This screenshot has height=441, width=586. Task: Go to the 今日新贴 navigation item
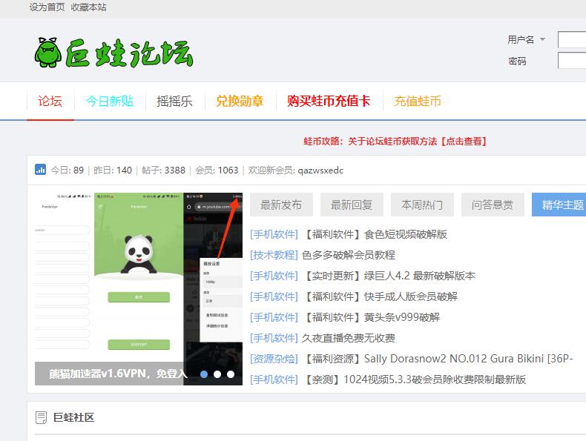click(109, 101)
